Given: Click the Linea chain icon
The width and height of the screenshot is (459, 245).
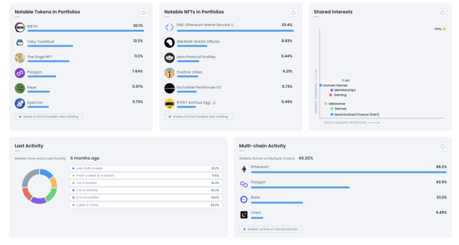Looking at the screenshot, I should (x=244, y=215).
